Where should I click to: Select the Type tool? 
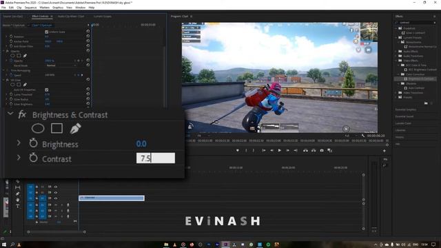(18, 206)
